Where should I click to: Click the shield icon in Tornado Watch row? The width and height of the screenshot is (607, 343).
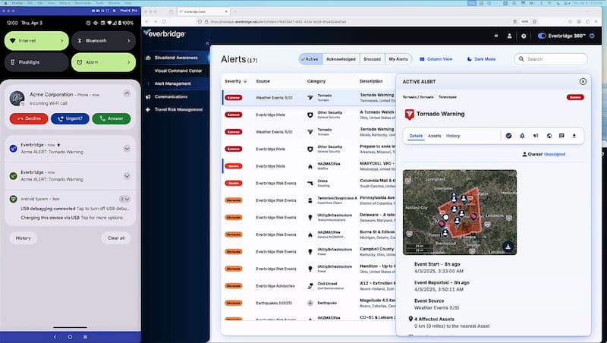click(310, 115)
